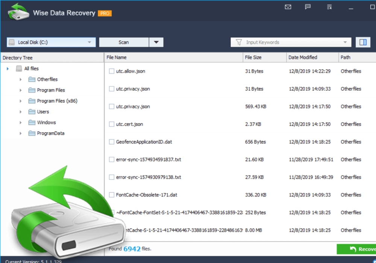Check the 569.43 KB utc.privacy.json checkbox
The image size is (376, 263).
112,107
